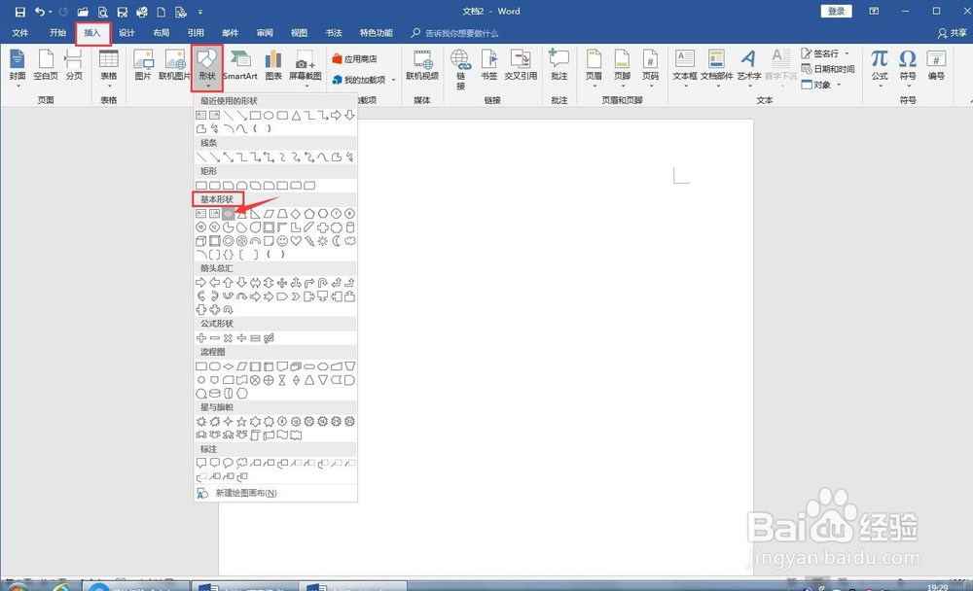Open 联机视频 online video

[x=422, y=65]
